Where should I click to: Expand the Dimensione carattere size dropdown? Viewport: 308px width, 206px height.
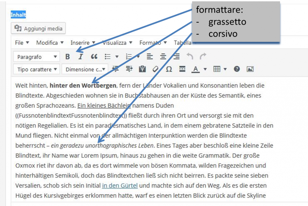[85, 69]
